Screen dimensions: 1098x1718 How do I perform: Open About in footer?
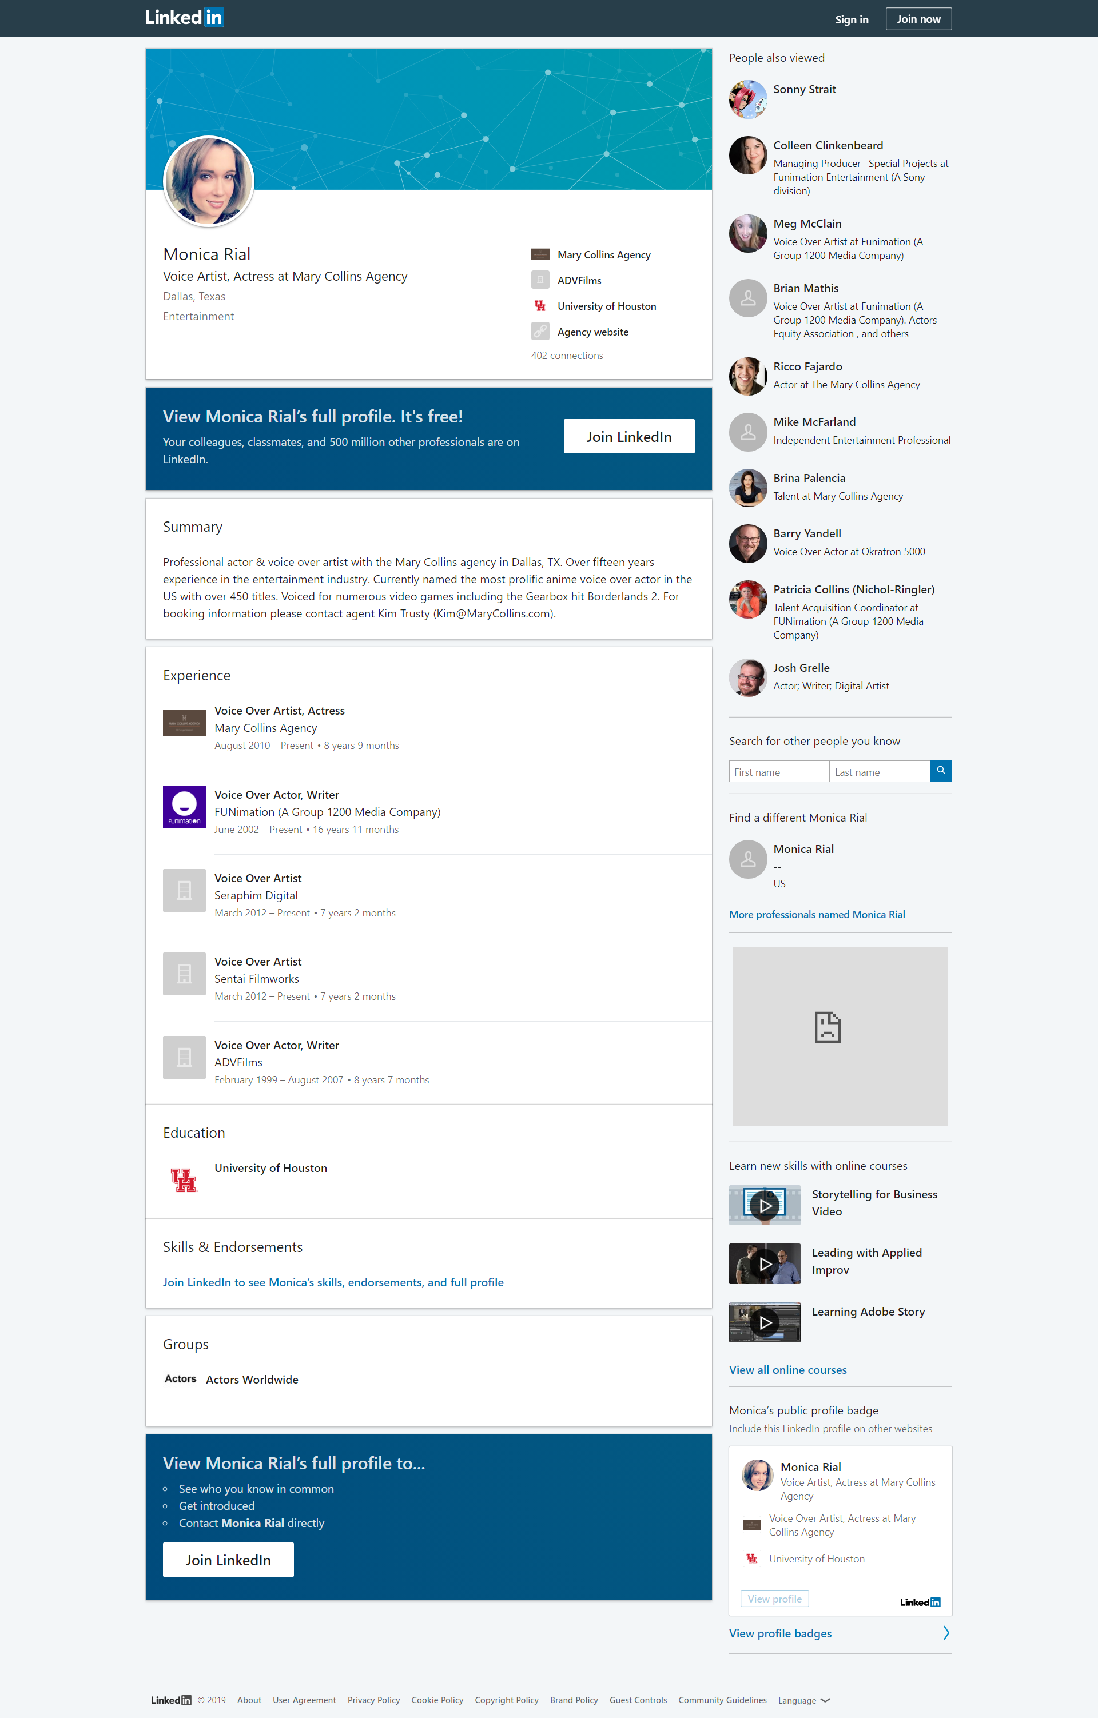tap(249, 1700)
